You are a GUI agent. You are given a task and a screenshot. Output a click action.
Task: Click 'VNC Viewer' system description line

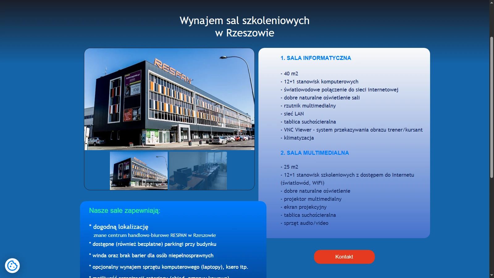pos(352,130)
